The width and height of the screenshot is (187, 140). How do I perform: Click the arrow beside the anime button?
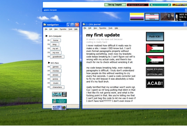49,79
